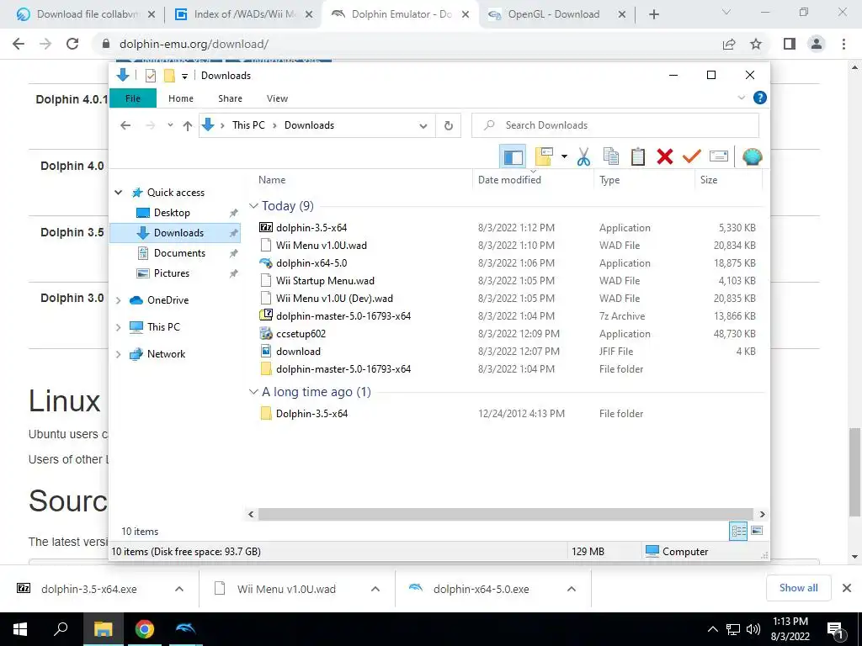862x646 pixels.
Task: Open notification center icon in system tray
Action: [836, 630]
